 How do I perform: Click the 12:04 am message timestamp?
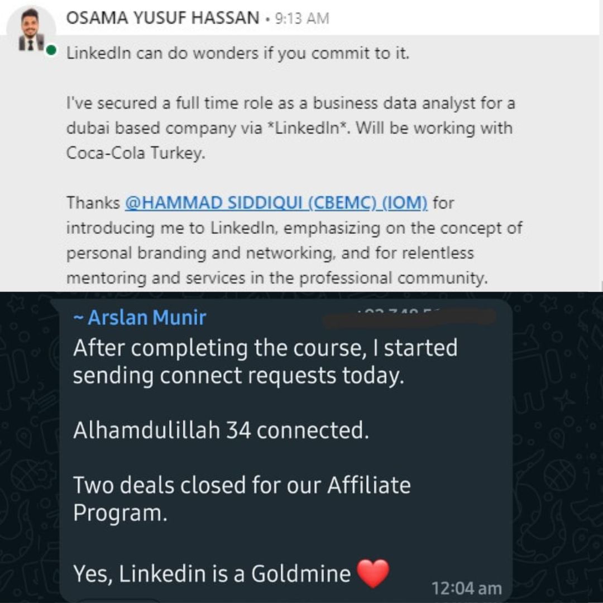[x=466, y=588]
